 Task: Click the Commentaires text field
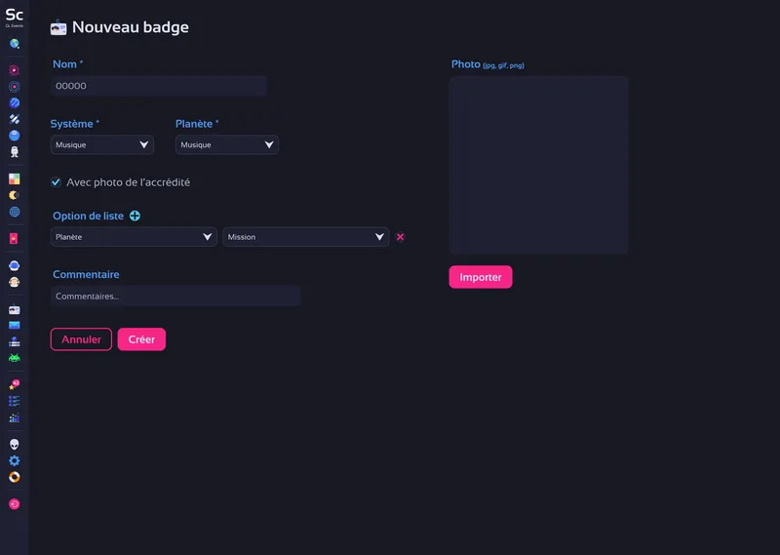175,296
